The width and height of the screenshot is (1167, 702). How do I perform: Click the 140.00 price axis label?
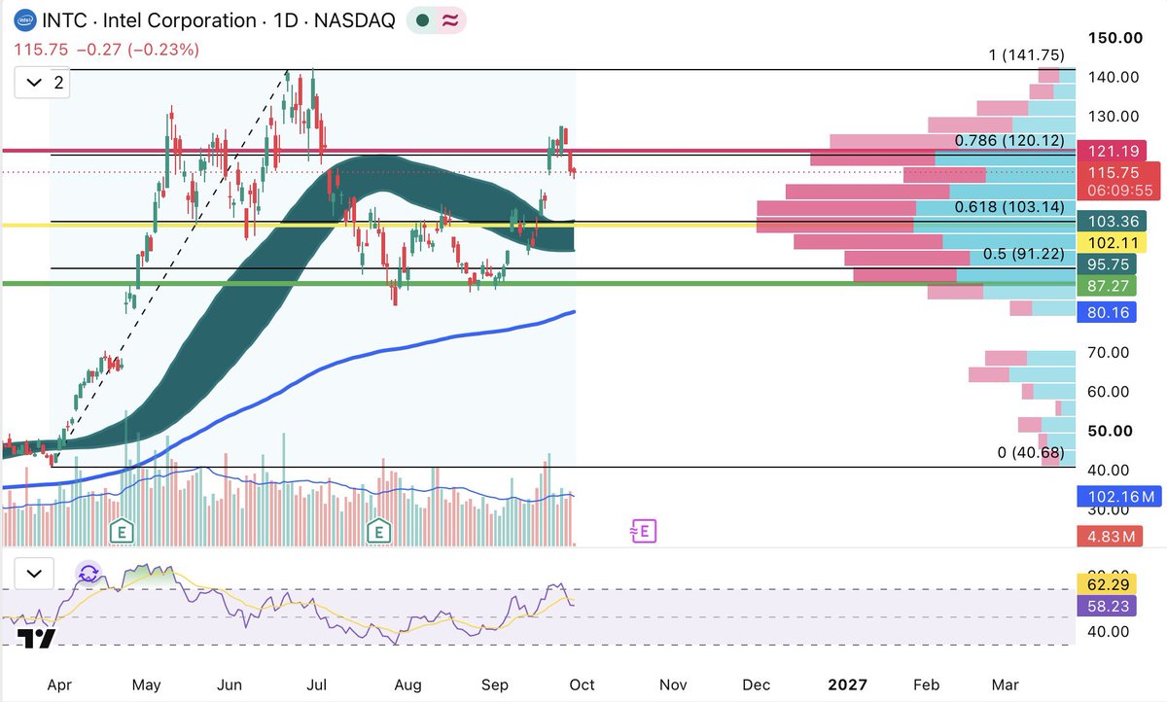[1114, 77]
